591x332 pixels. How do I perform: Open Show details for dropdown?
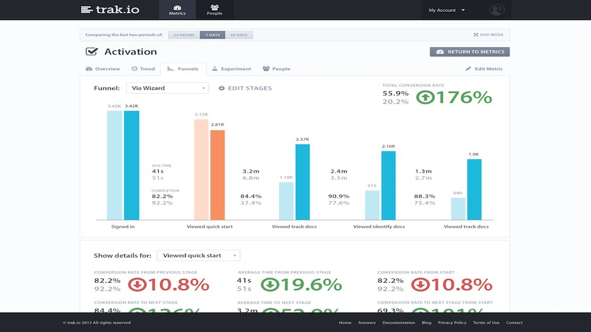pyautogui.click(x=199, y=256)
